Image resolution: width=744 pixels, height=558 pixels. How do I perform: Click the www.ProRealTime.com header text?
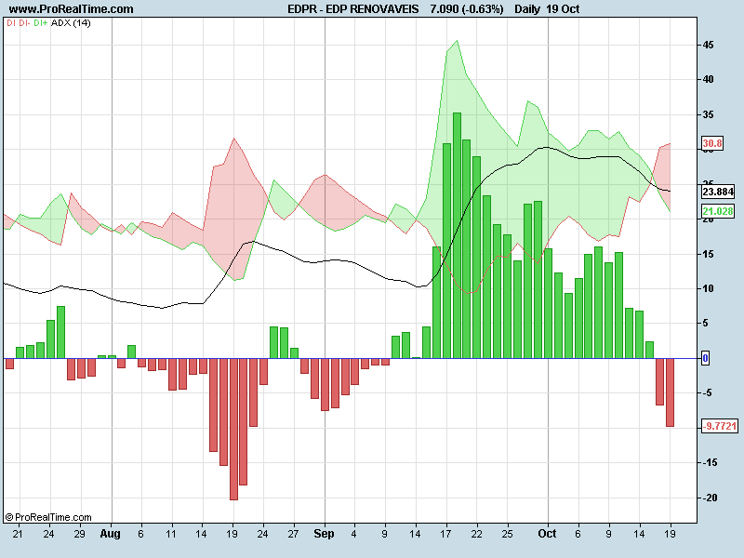click(x=72, y=9)
